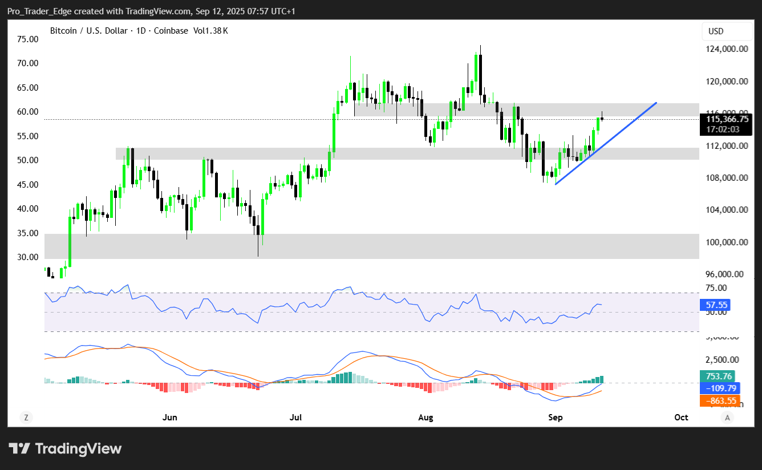Image resolution: width=762 pixels, height=470 pixels.
Task: Click the MACD histogram value 753.76
Action: [x=719, y=376]
